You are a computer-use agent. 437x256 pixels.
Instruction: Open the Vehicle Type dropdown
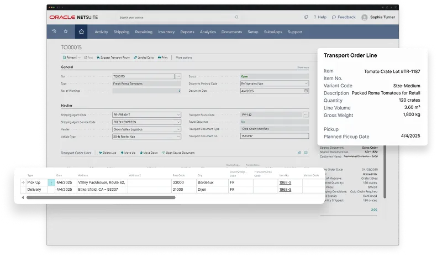click(x=178, y=136)
